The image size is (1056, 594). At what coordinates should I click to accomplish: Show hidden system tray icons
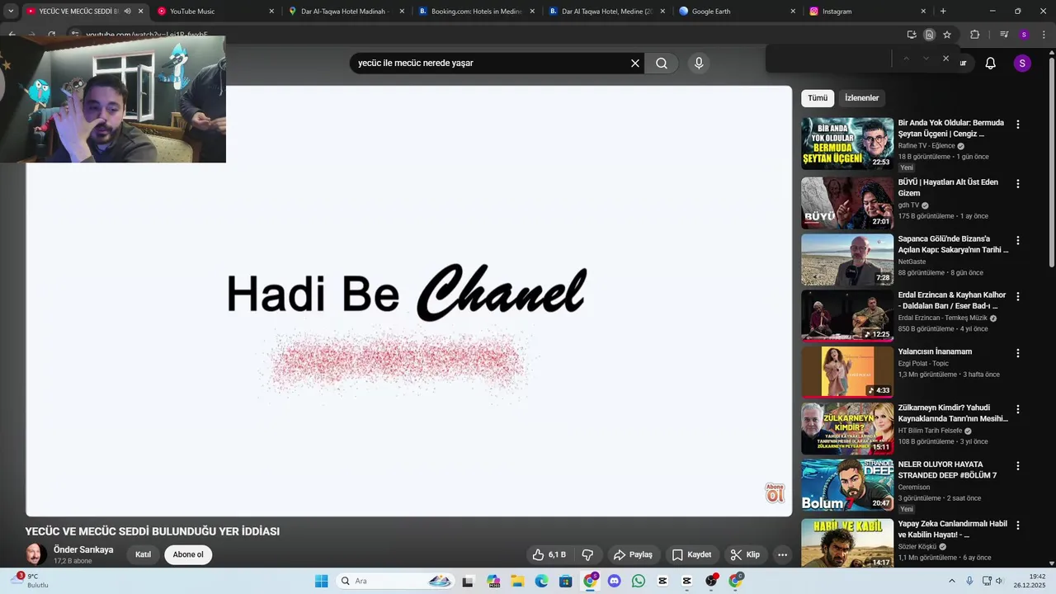951,581
